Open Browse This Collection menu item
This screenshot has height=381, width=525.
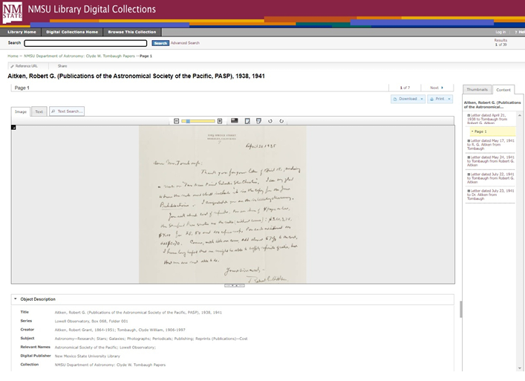tap(131, 32)
